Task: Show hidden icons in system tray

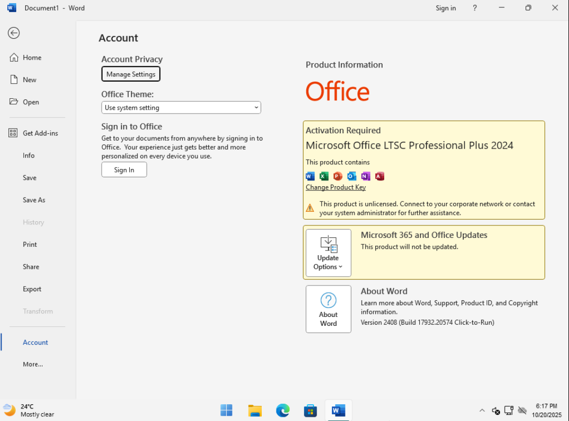Action: coord(482,411)
